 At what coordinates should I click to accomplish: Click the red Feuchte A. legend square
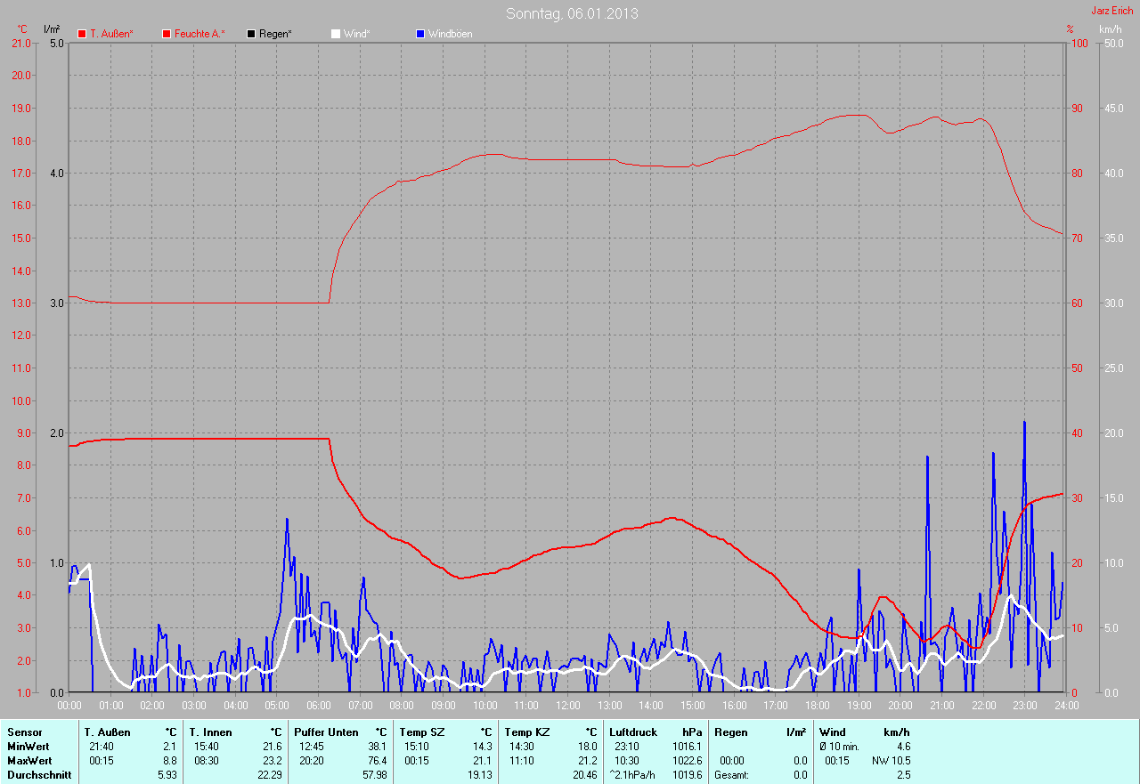(167, 34)
